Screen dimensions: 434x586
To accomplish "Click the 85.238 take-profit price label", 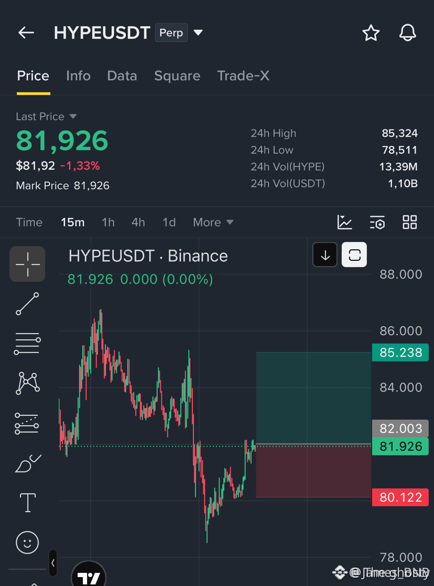I will point(400,352).
